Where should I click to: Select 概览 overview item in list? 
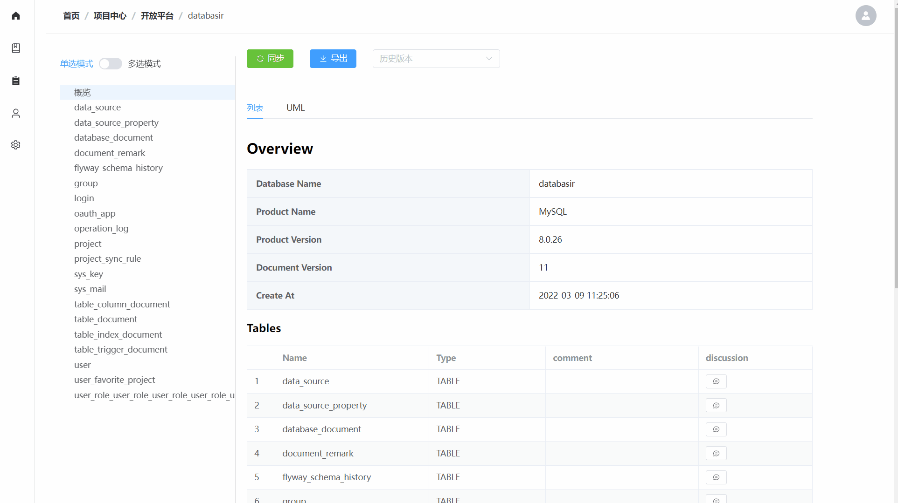tap(83, 93)
